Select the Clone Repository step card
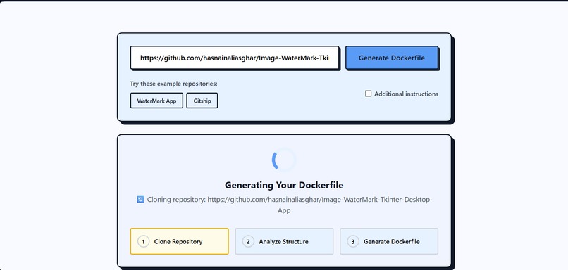Image resolution: width=568 pixels, height=270 pixels. [179, 241]
